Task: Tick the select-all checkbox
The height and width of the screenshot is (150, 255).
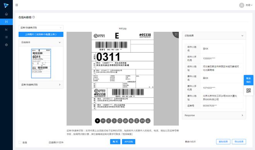Action: coord(20,143)
